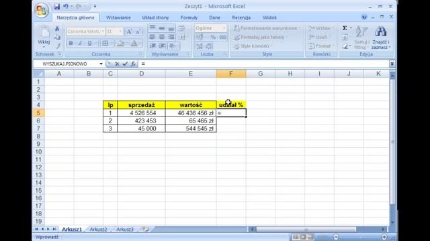This screenshot has width=430, height=241.
Task: Click the Sortuj i filtruj button
Action: [x=361, y=37]
